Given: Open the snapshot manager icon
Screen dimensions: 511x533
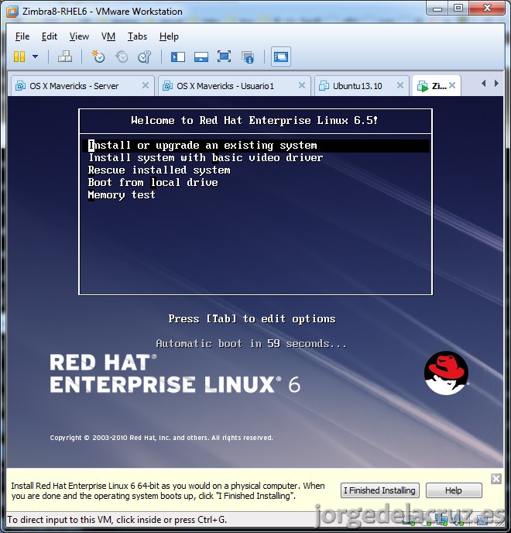Looking at the screenshot, I should 145,57.
